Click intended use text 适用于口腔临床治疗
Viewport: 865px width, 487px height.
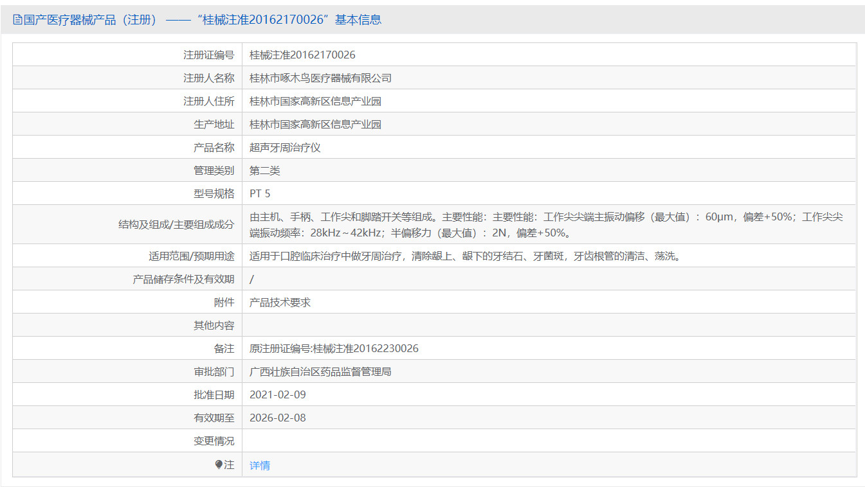pos(465,256)
